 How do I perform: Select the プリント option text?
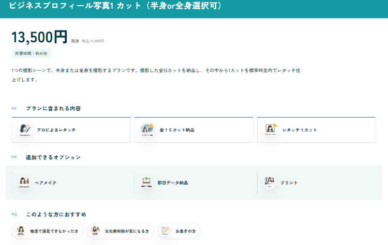pos(289,183)
